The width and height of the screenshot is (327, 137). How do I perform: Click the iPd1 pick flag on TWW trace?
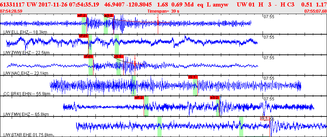pos(84,36)
